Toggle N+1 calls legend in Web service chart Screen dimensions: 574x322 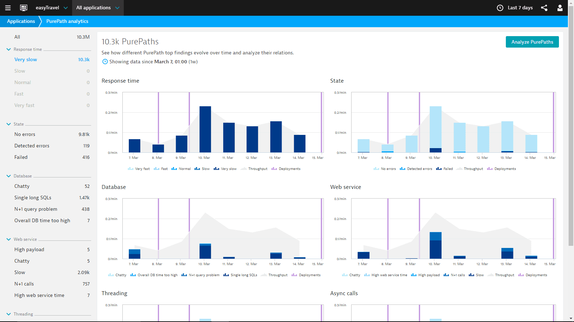point(454,275)
